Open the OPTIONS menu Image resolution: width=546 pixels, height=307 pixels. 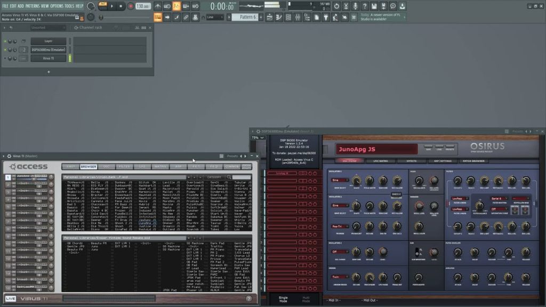[57, 6]
